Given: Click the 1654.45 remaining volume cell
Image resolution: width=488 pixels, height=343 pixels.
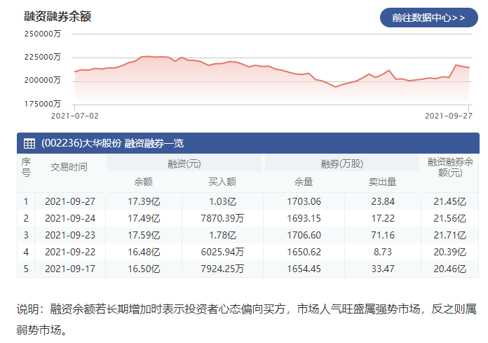Looking at the screenshot, I should (304, 269).
